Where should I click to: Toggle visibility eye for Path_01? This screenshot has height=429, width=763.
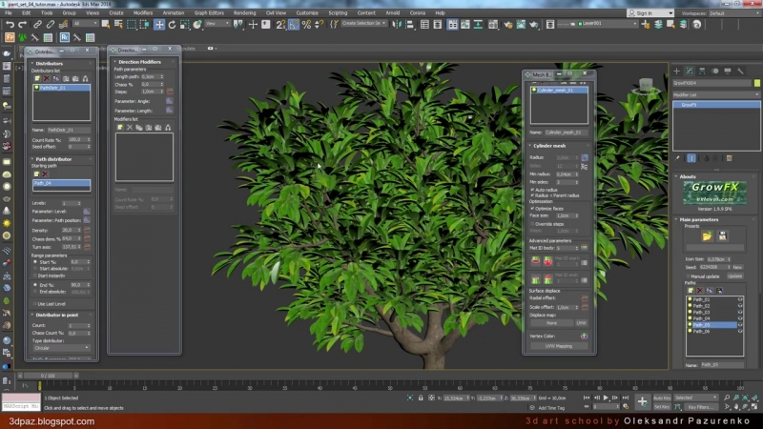coord(740,299)
